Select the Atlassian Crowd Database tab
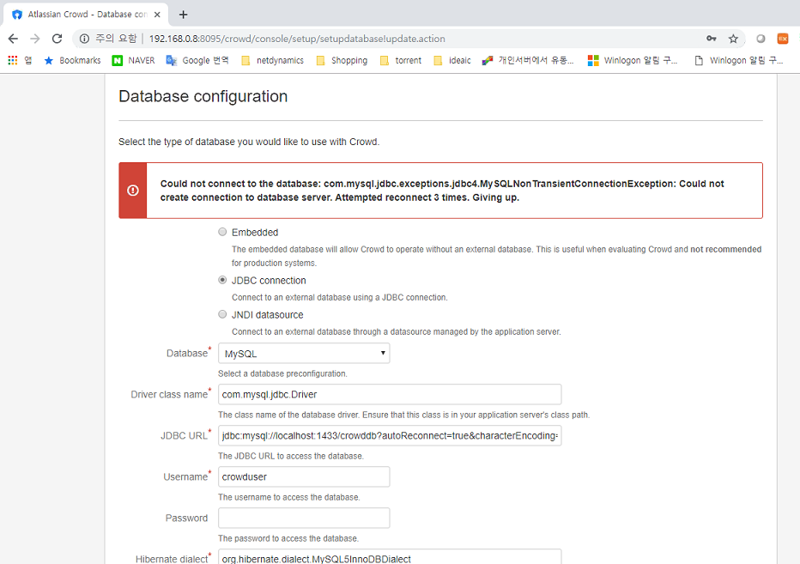This screenshot has width=800, height=564. click(86, 15)
